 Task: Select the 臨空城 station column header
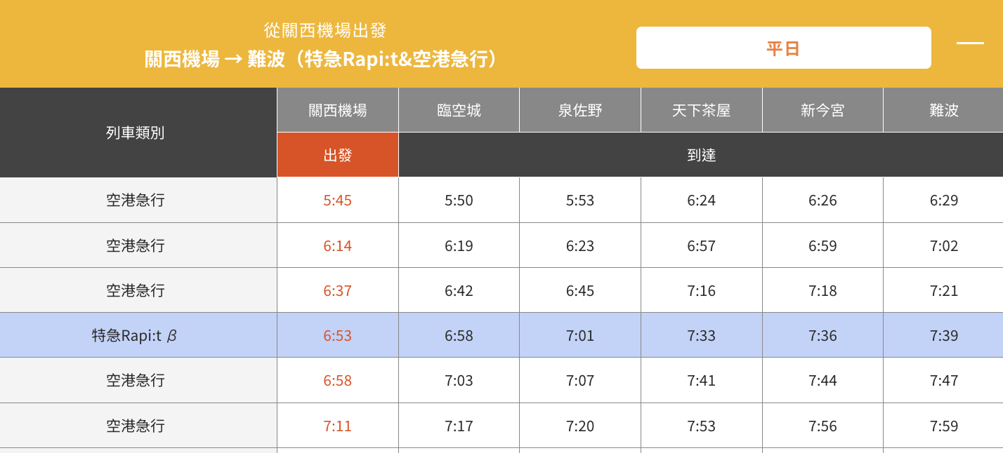point(459,109)
